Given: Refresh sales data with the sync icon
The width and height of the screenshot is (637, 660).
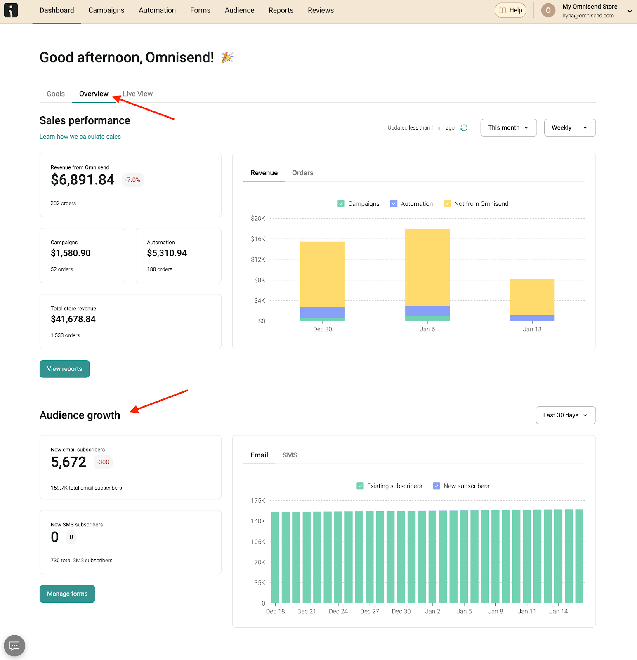Looking at the screenshot, I should click(464, 128).
